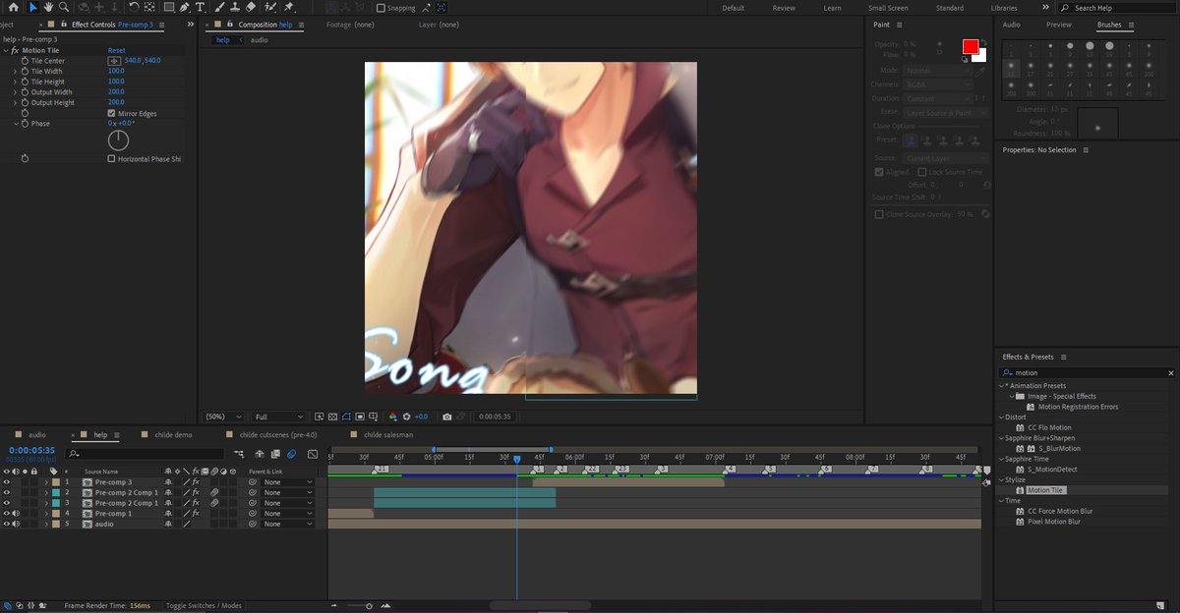Screen dimensions: 1180x613
Task: Open the parent dropdown for the audio layer
Action: click(288, 524)
